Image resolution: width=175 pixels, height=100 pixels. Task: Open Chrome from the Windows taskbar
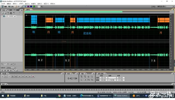(x=59, y=96)
